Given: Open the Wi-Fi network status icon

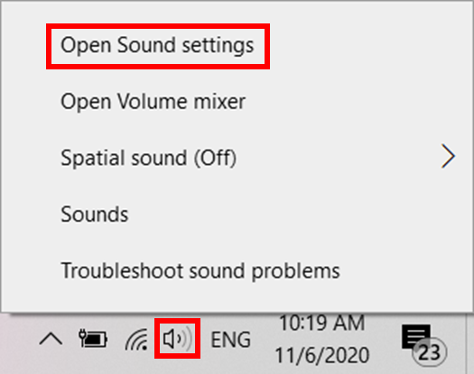Looking at the screenshot, I should [x=136, y=339].
